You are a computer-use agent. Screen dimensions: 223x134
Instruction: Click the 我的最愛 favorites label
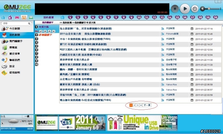(48, 17)
